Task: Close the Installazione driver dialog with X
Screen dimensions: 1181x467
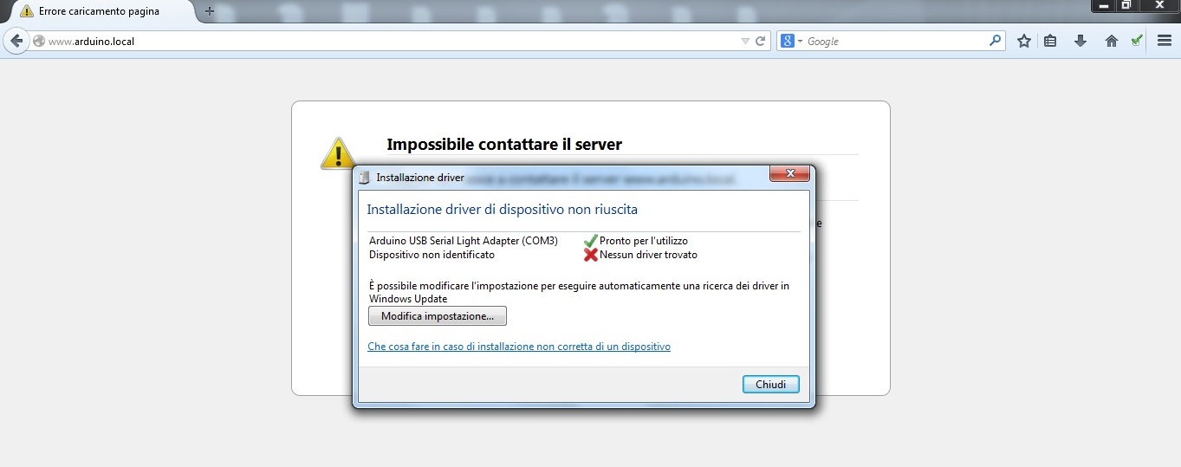Action: [789, 174]
